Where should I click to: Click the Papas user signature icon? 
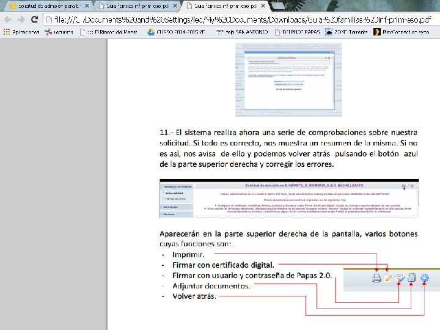point(400,278)
